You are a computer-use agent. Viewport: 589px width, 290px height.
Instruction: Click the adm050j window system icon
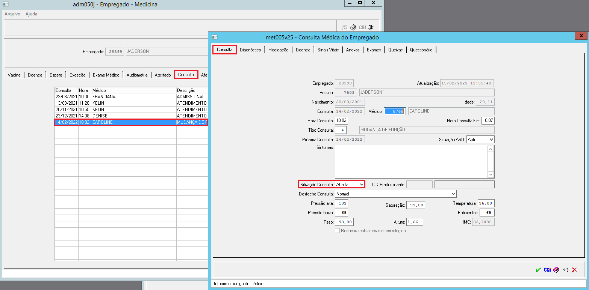pyautogui.click(x=6, y=5)
